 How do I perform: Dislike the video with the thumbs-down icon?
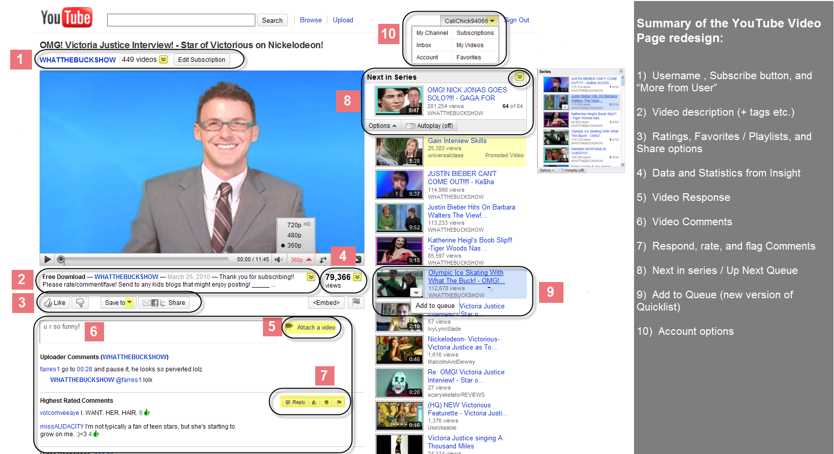pos(80,303)
